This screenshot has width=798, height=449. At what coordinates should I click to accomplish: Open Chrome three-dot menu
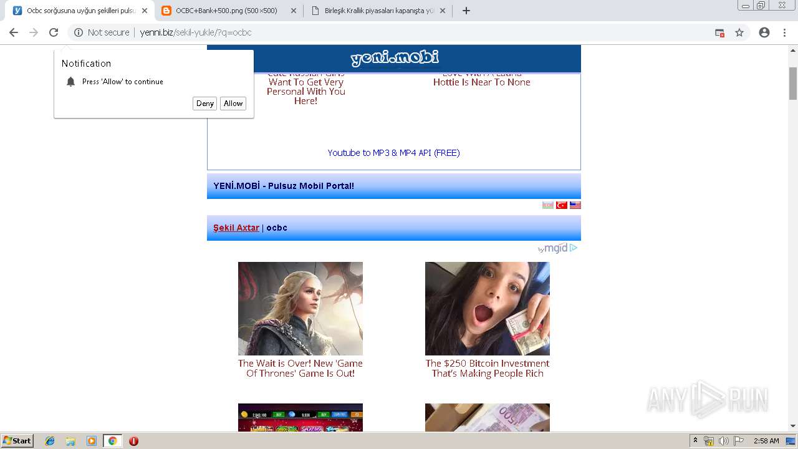point(784,32)
